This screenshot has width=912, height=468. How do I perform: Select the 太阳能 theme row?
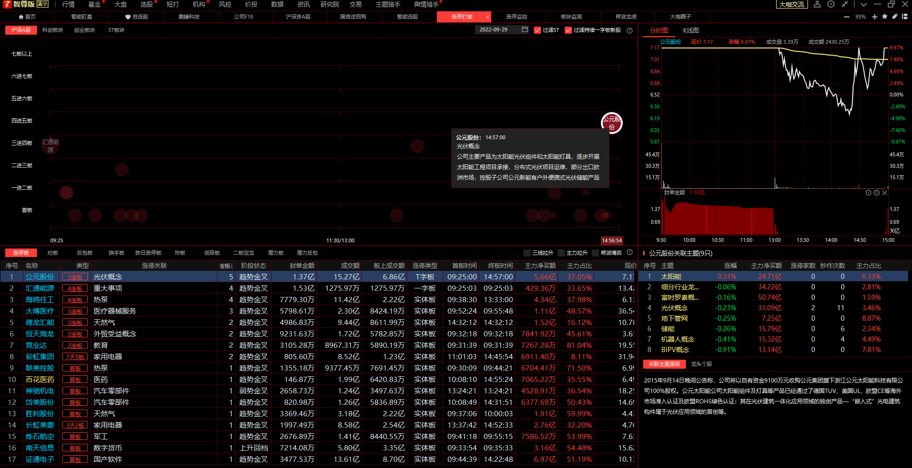point(774,277)
